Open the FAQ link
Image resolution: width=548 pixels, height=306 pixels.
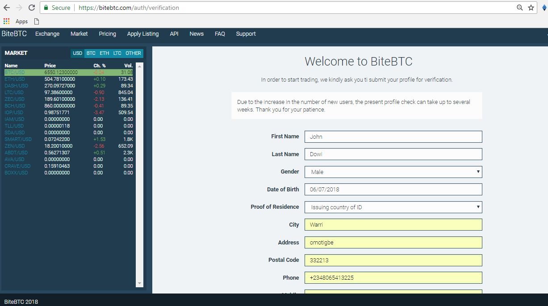click(220, 33)
